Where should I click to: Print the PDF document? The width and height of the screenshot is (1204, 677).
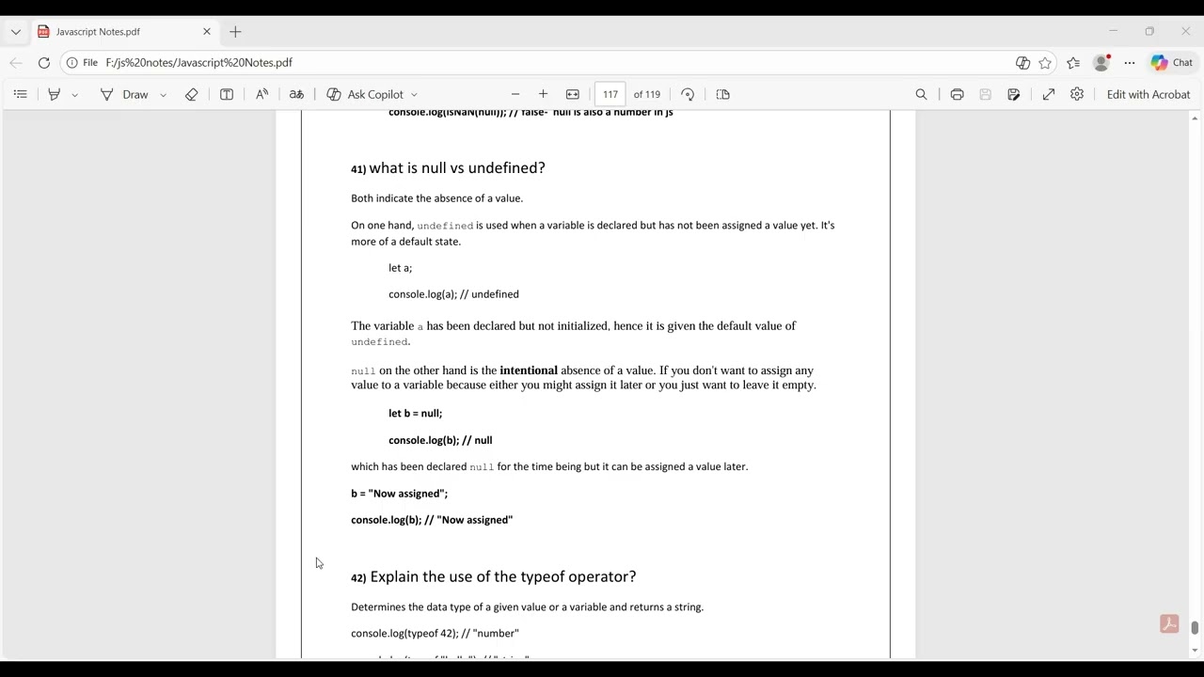click(957, 94)
